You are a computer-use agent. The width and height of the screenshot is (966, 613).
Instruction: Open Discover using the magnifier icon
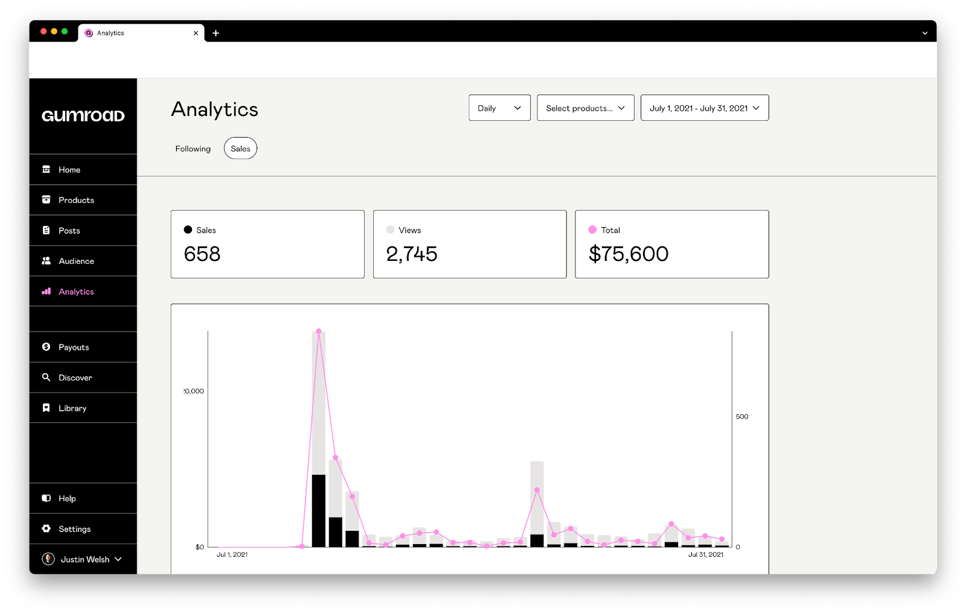tap(46, 377)
